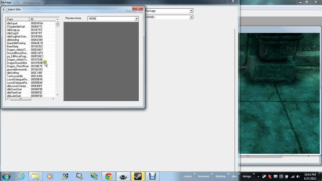This screenshot has height=181, width=322.
Task: Select DSpiderIdleStall row
Action: click(x=16, y=27)
